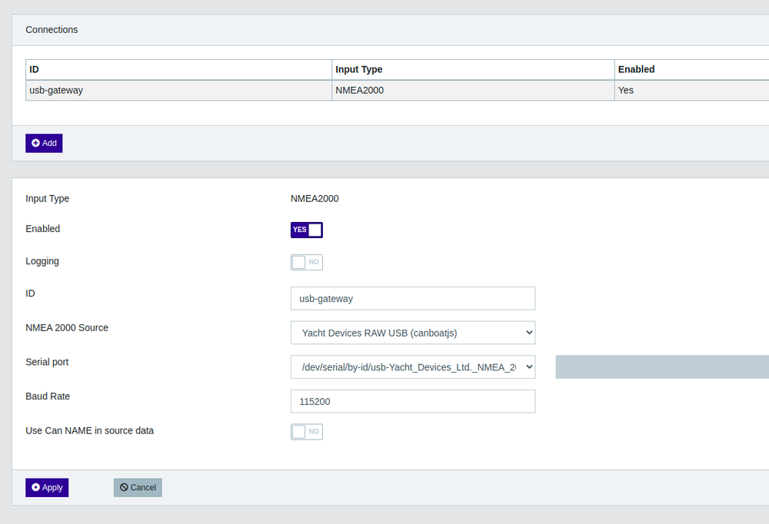The width and height of the screenshot is (769, 524).
Task: Click the Enabled column header
Action: click(x=636, y=69)
